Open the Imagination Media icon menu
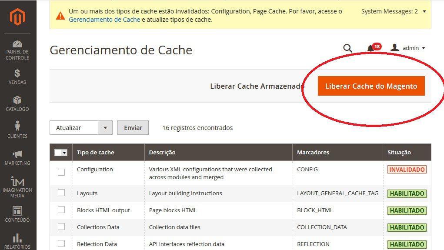This screenshot has height=250, width=444. pyautogui.click(x=17, y=181)
